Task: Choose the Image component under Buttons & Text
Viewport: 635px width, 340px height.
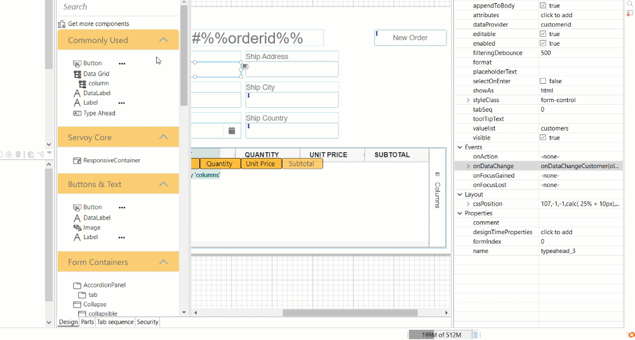Action: click(x=91, y=228)
